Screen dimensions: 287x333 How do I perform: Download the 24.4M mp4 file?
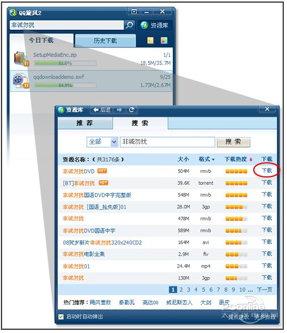pyautogui.click(x=267, y=266)
